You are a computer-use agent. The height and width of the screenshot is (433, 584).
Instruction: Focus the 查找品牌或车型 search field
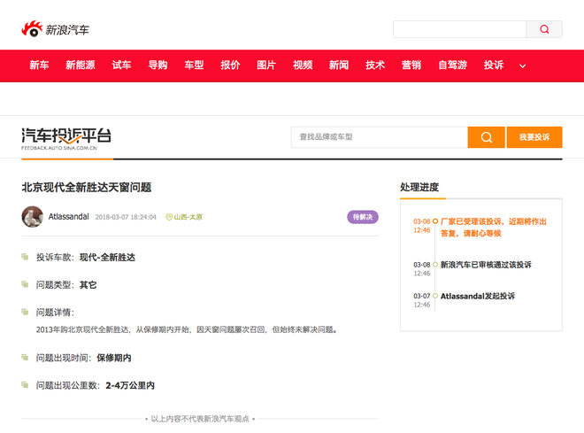coord(379,137)
